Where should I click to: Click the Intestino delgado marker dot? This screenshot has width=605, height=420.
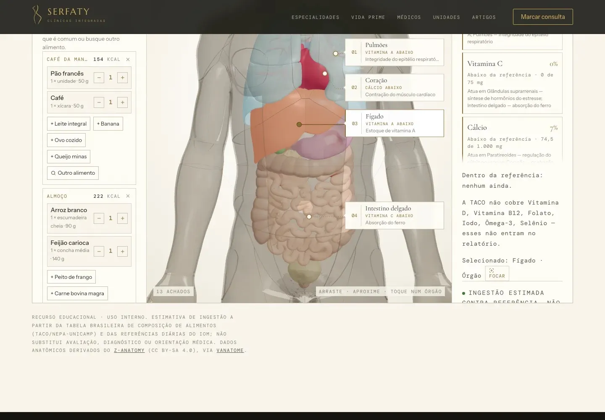point(309,217)
